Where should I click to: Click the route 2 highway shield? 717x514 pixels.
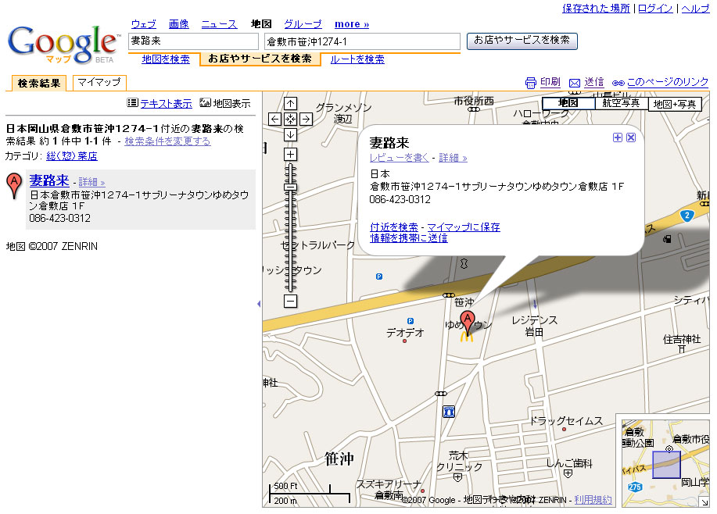(x=687, y=216)
